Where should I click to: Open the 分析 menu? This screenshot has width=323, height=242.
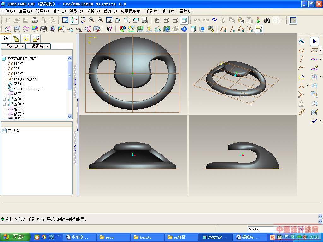pos(93,11)
